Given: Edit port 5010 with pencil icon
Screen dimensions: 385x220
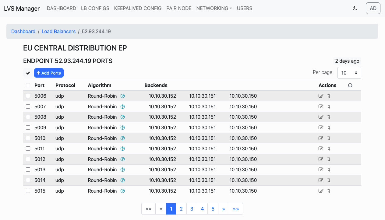Looking at the screenshot, I should [321, 138].
